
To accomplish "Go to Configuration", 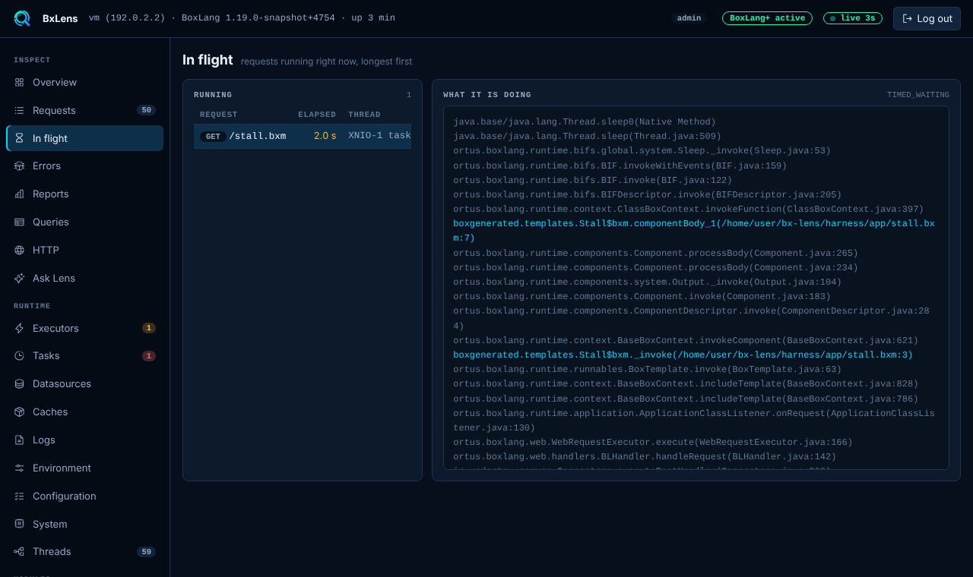I will (84, 496).
